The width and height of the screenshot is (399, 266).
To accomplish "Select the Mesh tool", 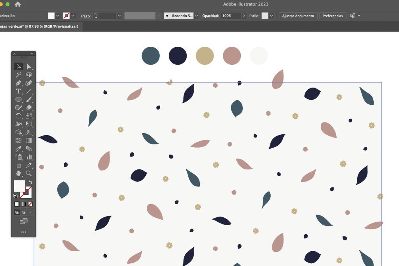I will [18, 140].
